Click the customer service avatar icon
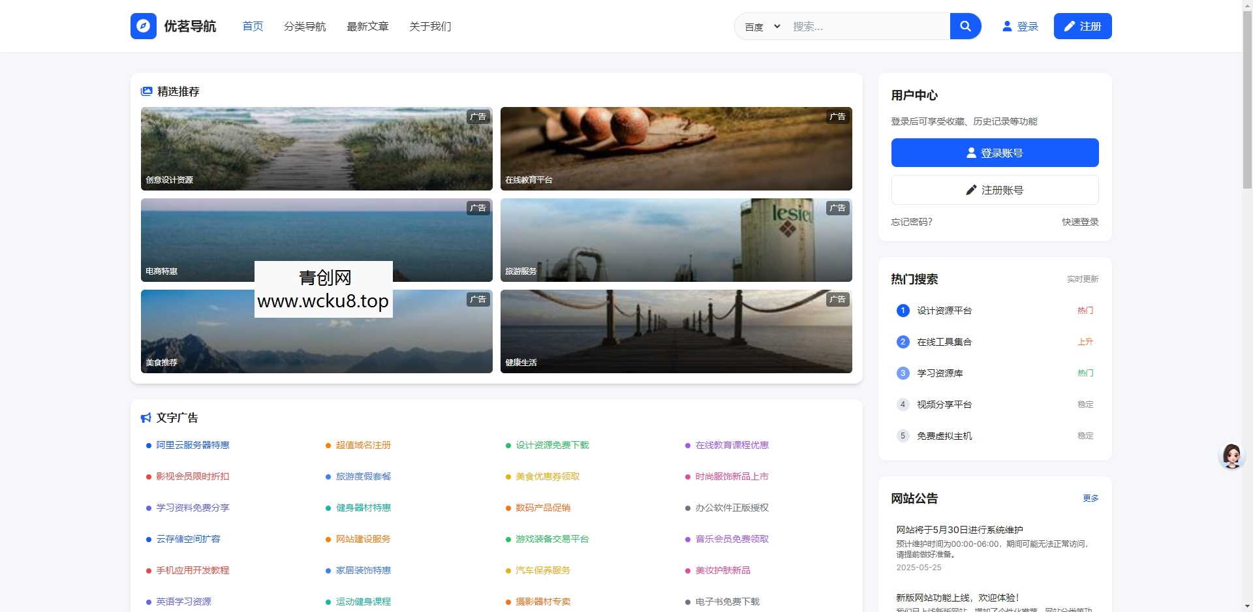This screenshot has height=612, width=1253. 1231,456
